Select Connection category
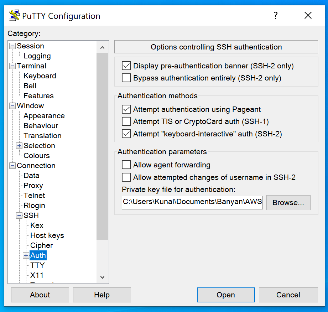The image size is (328, 312). pos(36,166)
